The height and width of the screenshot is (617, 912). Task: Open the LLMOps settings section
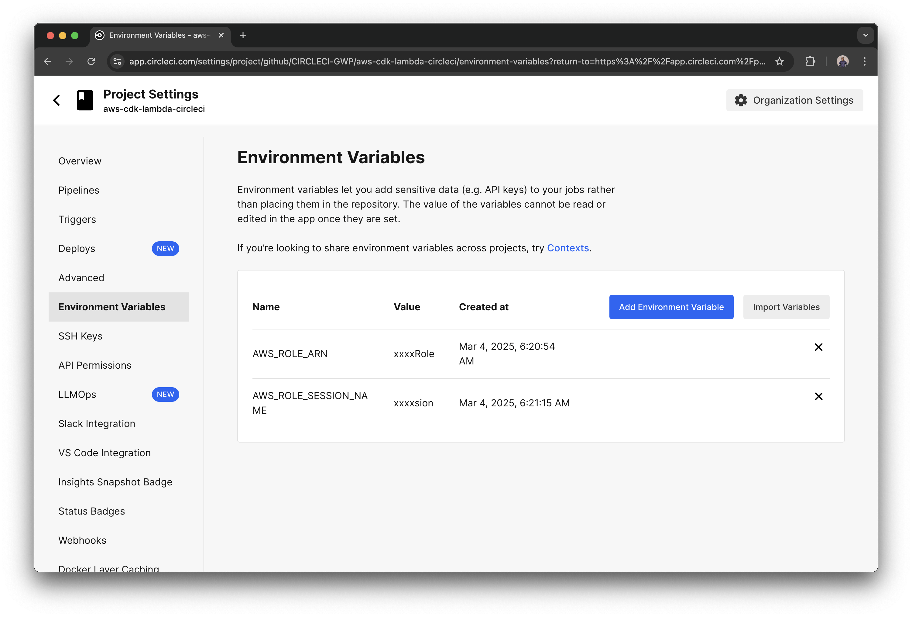coord(78,395)
